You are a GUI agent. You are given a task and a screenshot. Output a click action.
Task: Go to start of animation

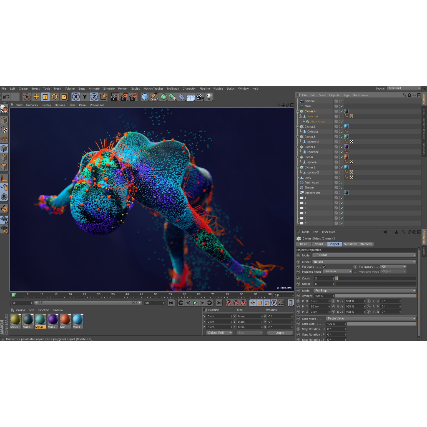coord(171,303)
